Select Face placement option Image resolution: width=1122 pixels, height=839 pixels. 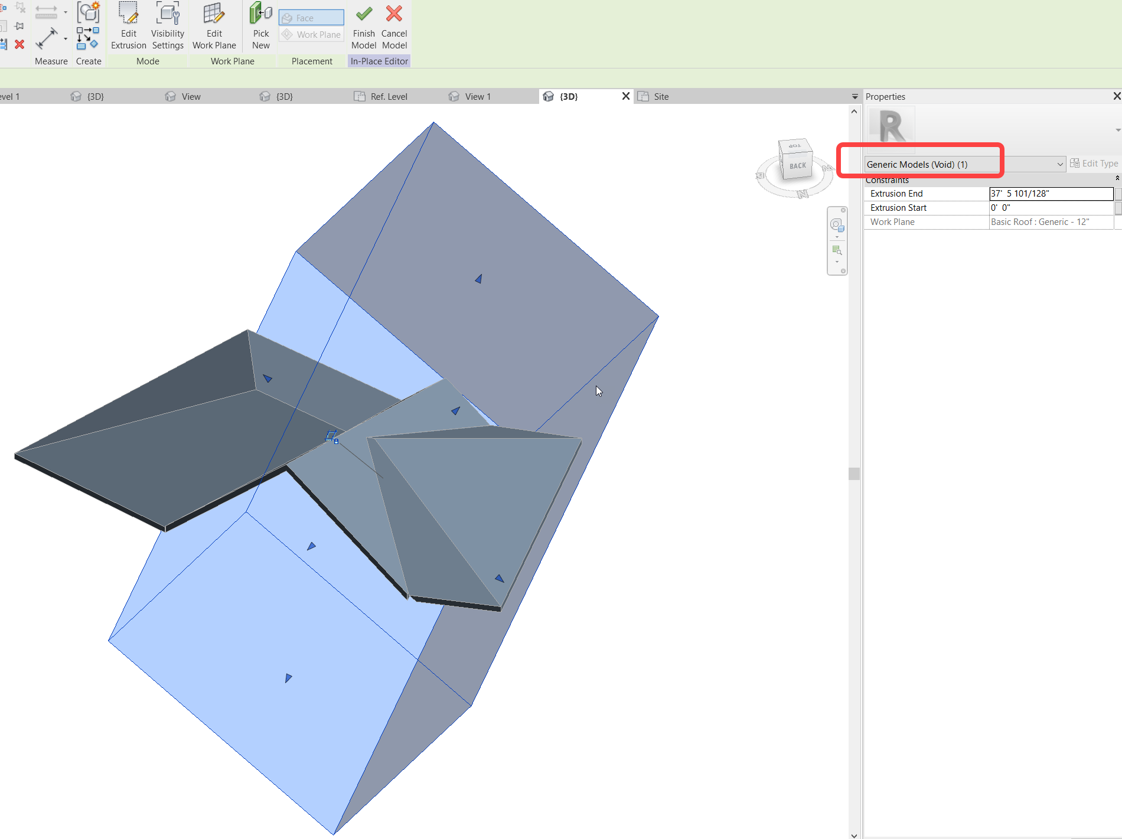pyautogui.click(x=311, y=17)
